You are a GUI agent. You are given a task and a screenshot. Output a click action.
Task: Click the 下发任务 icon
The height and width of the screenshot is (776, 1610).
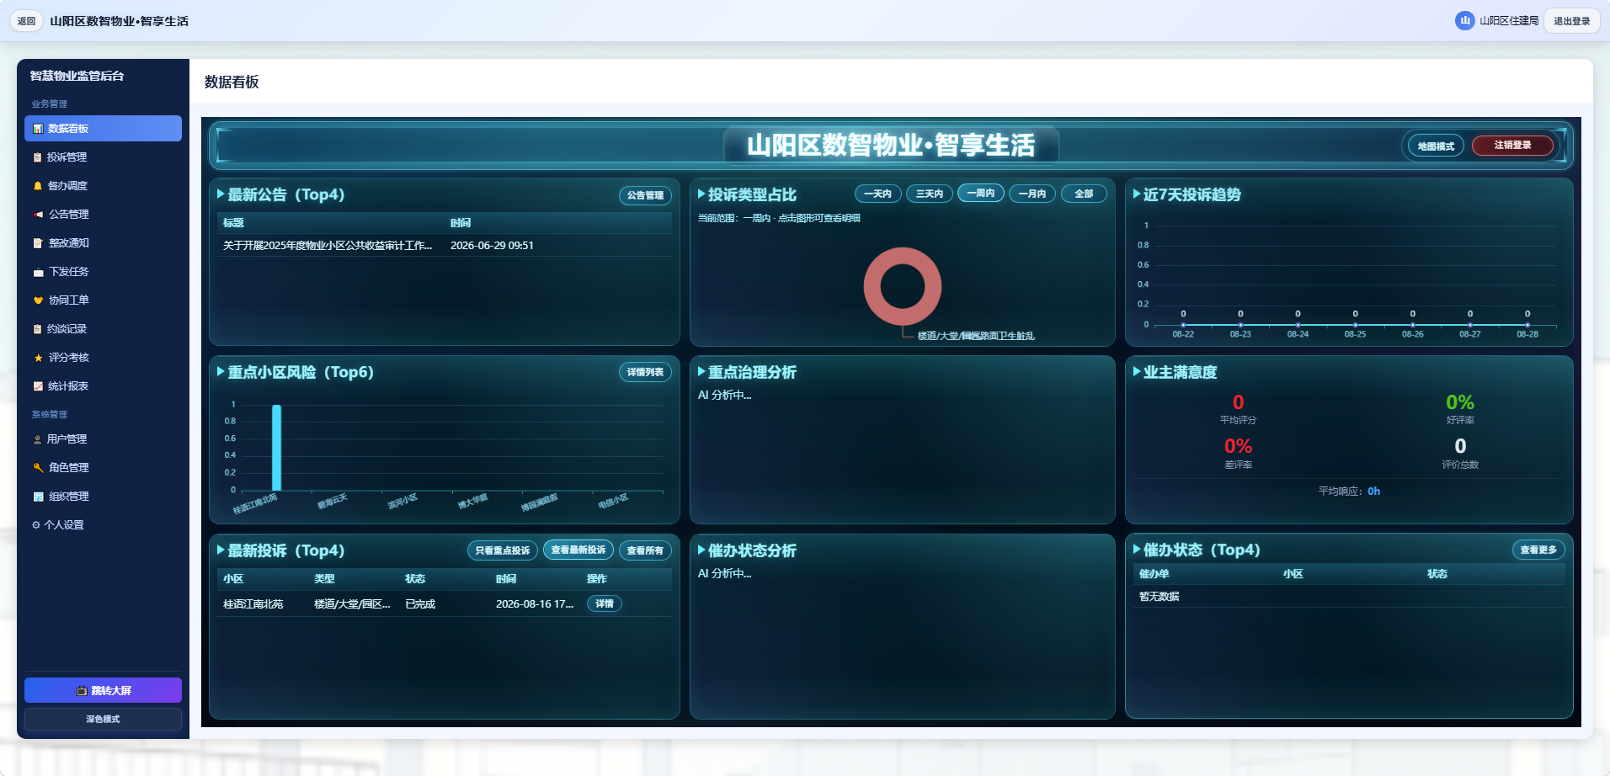pos(38,272)
